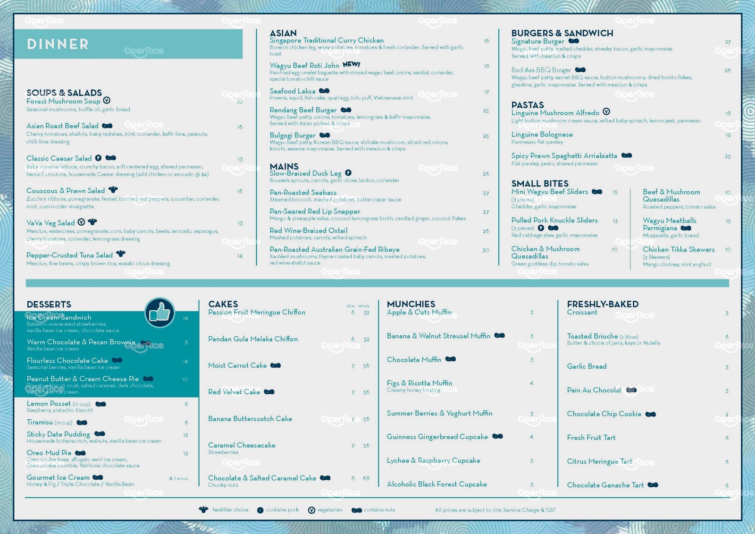The width and height of the screenshot is (755, 534).
Task: Click the NEW! badge beside Wagyu Beef Roti John
Action: 351,64
